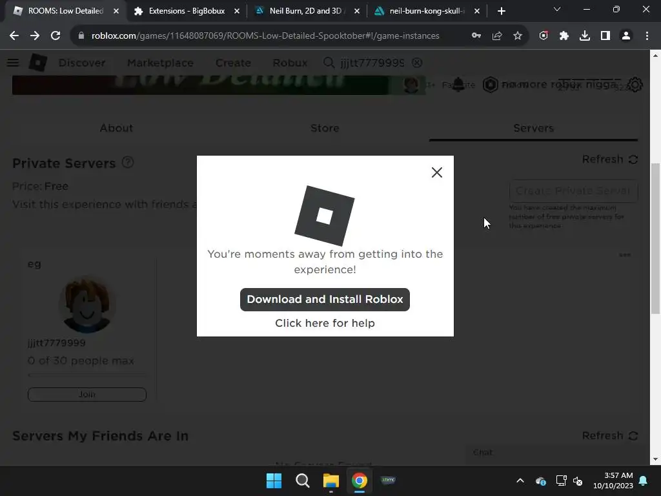
Task: Open the notifications bell
Action: coord(644,480)
